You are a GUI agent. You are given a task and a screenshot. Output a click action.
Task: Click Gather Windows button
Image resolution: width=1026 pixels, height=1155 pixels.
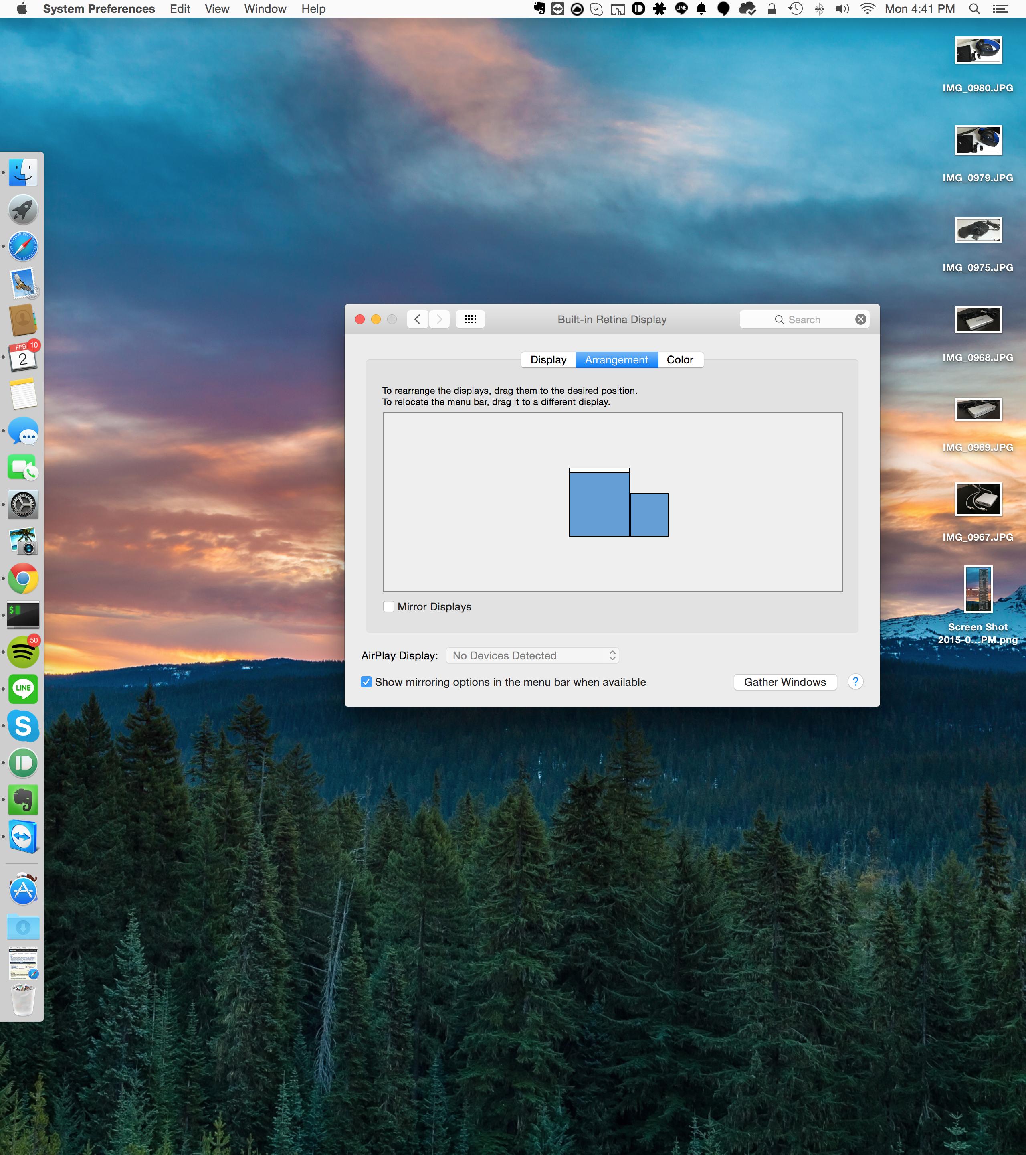point(785,682)
